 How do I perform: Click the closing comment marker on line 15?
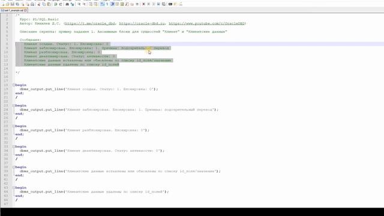click(x=17, y=73)
